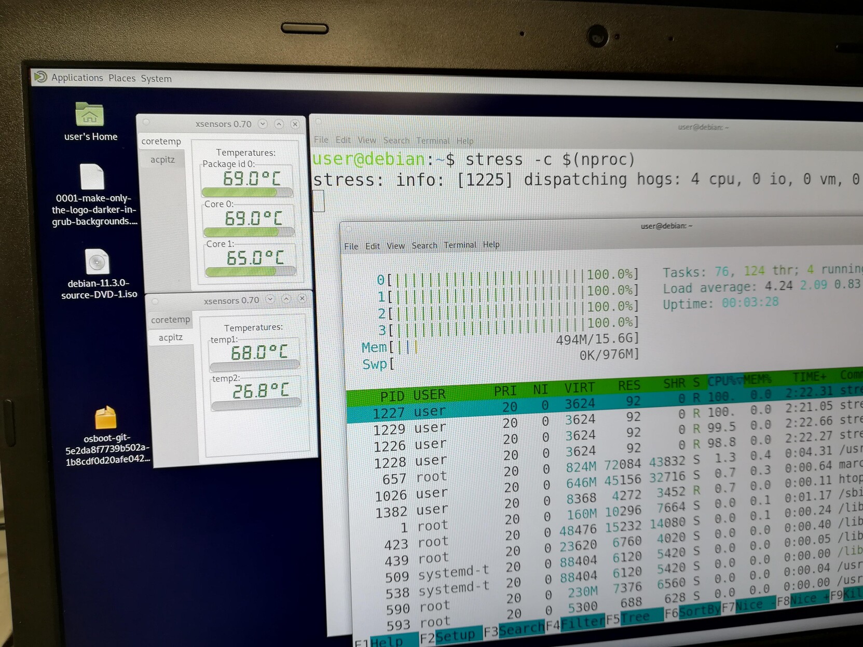Viewport: 863px width, 647px height.
Task: Open the user's Home desktop folder icon
Action: point(90,114)
